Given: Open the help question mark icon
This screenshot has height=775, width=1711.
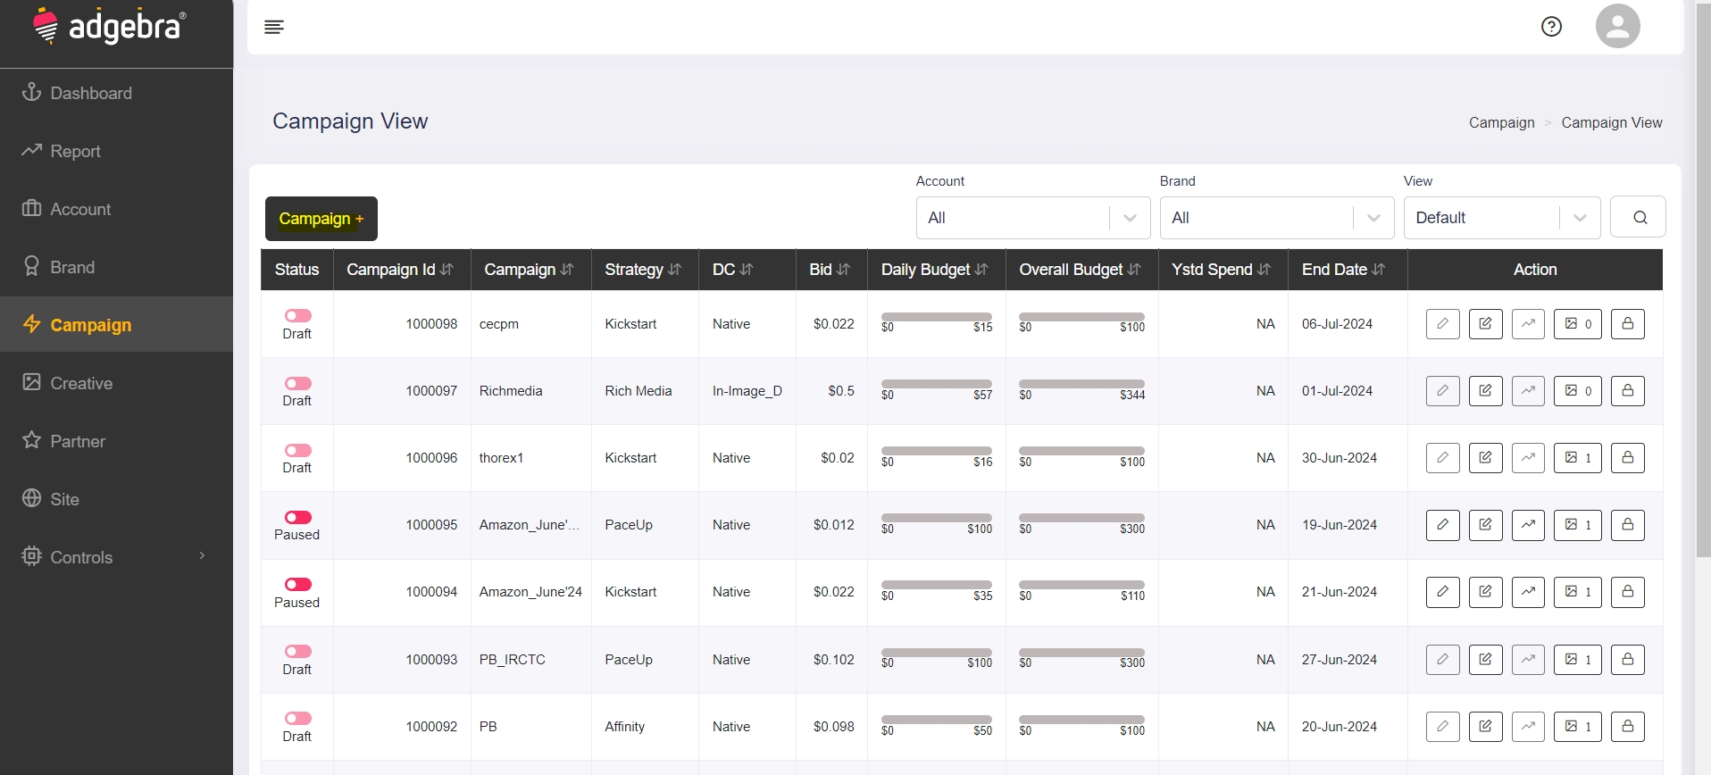Looking at the screenshot, I should (x=1551, y=27).
